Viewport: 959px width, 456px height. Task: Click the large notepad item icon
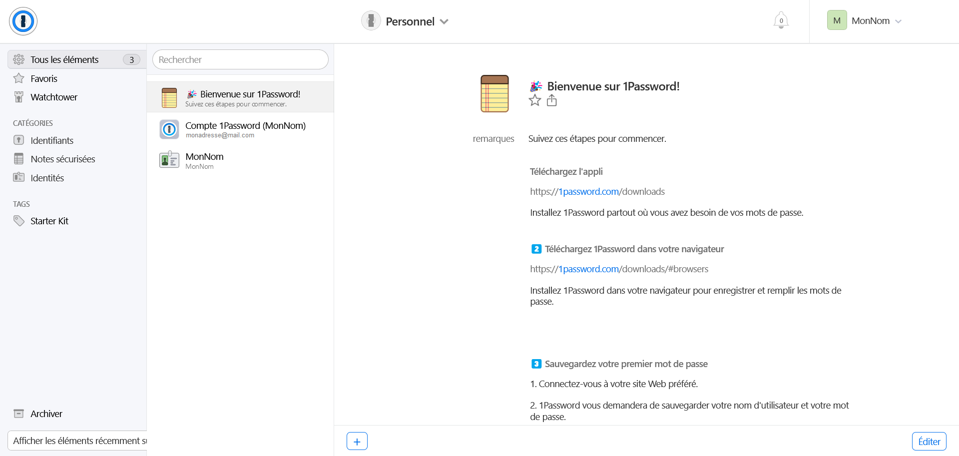[x=494, y=94]
